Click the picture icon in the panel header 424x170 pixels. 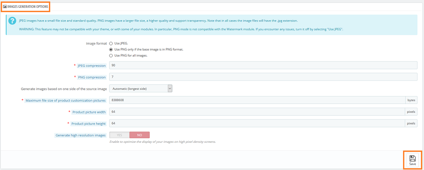(5, 6)
